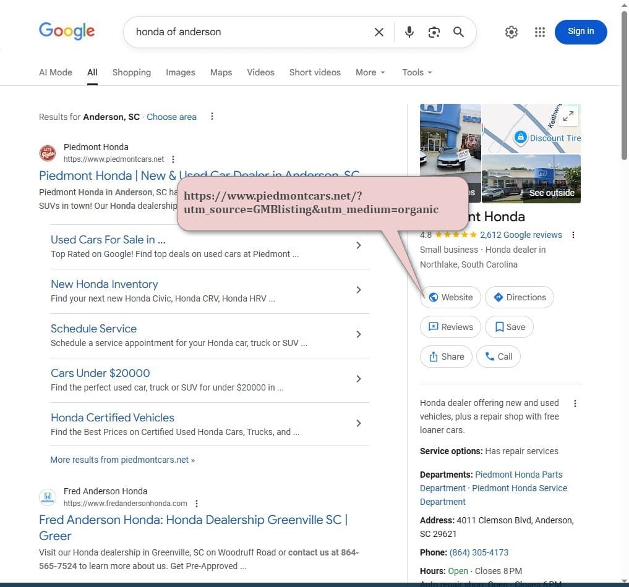Open the Honda Certified Vehicles sitelink
Screen dimensions: 629x587
click(113, 418)
